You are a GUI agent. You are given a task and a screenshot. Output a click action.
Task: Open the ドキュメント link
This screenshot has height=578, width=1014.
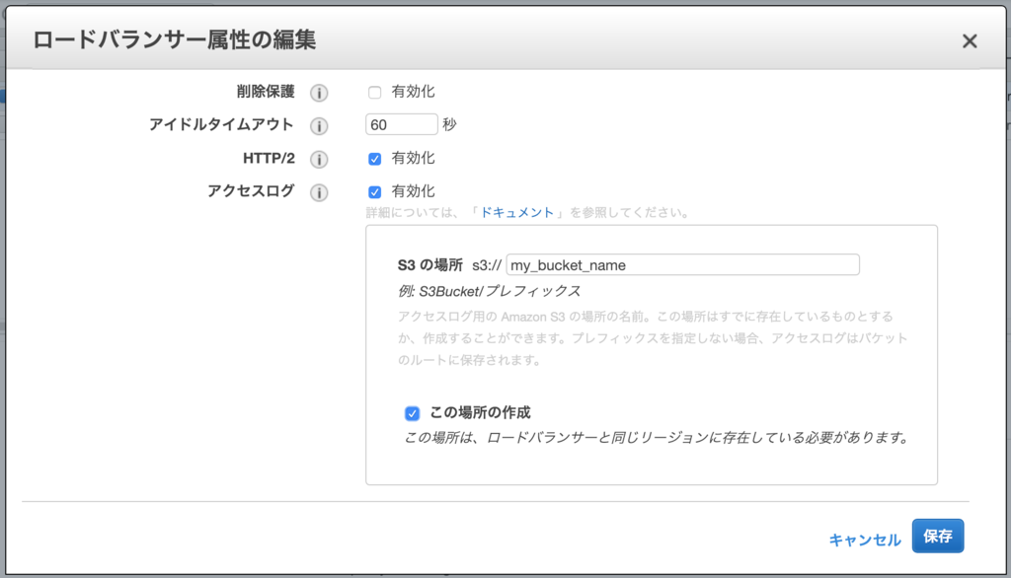coord(516,212)
